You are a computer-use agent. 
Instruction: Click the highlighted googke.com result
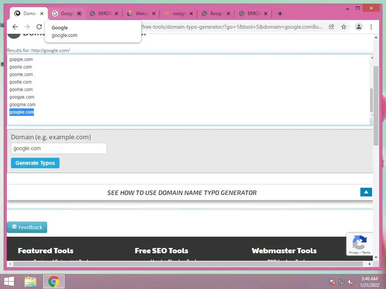[21, 112]
